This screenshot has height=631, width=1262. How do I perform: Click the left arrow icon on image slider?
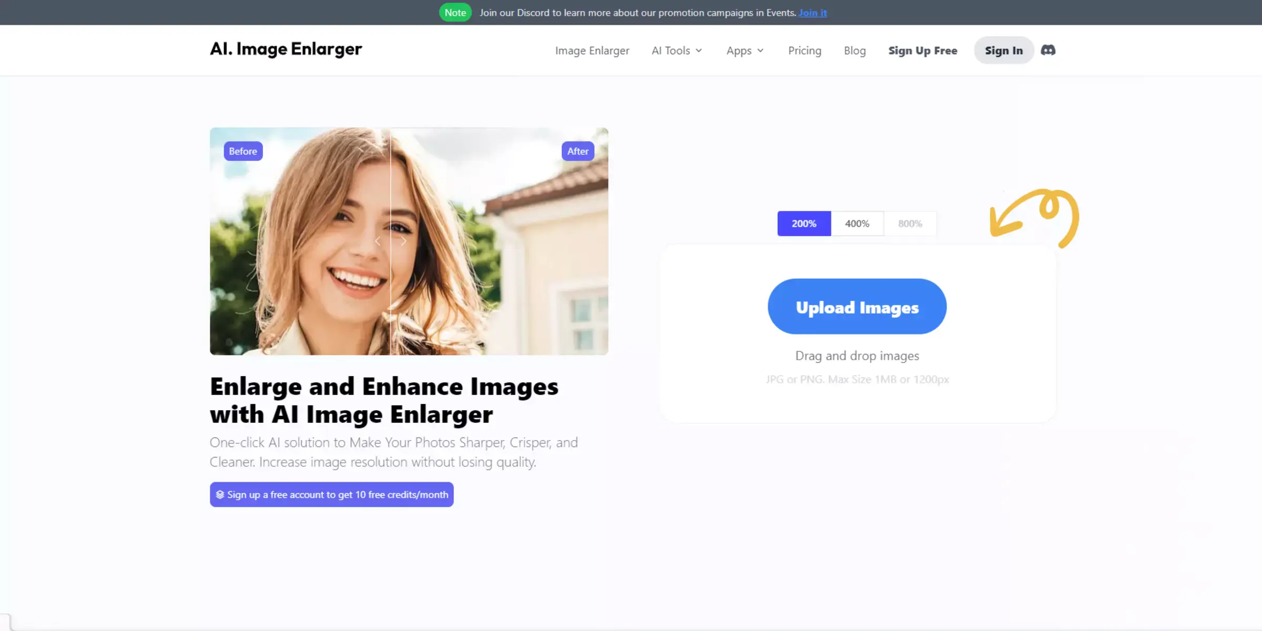[378, 241]
